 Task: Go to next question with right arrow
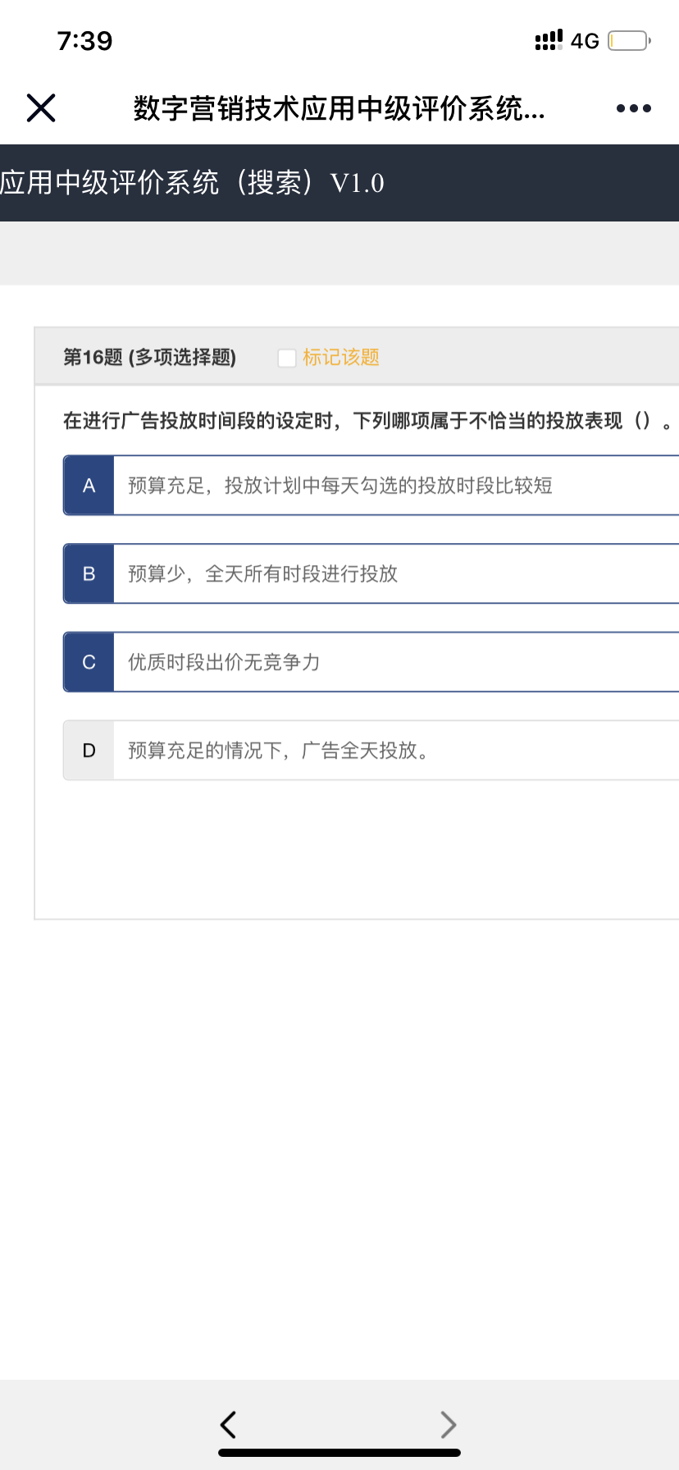tap(448, 1425)
